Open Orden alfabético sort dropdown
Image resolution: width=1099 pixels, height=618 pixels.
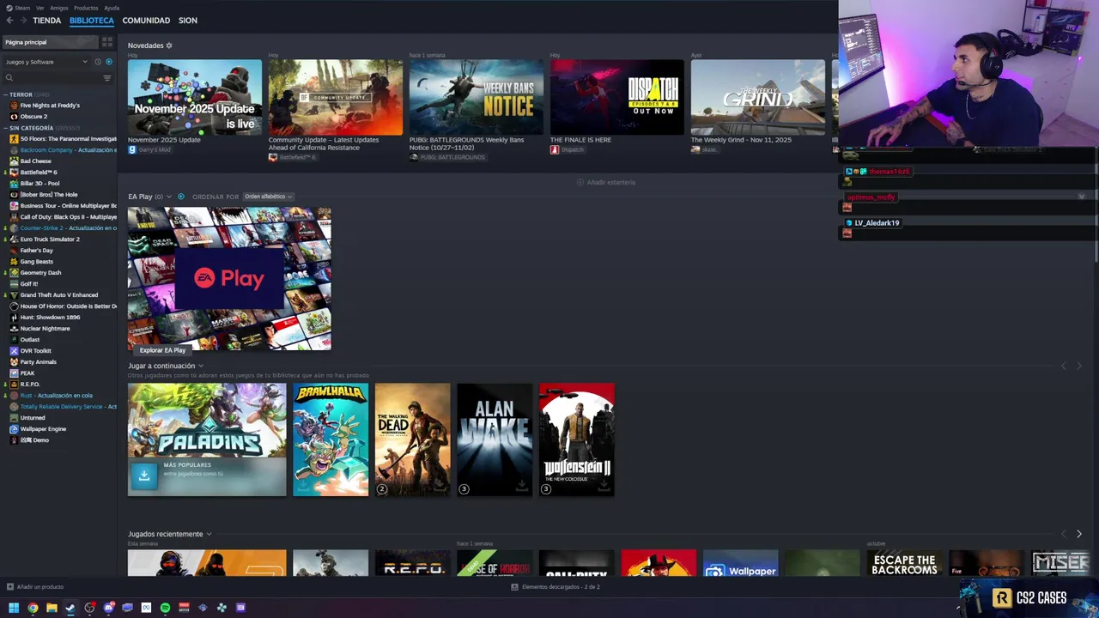click(268, 197)
